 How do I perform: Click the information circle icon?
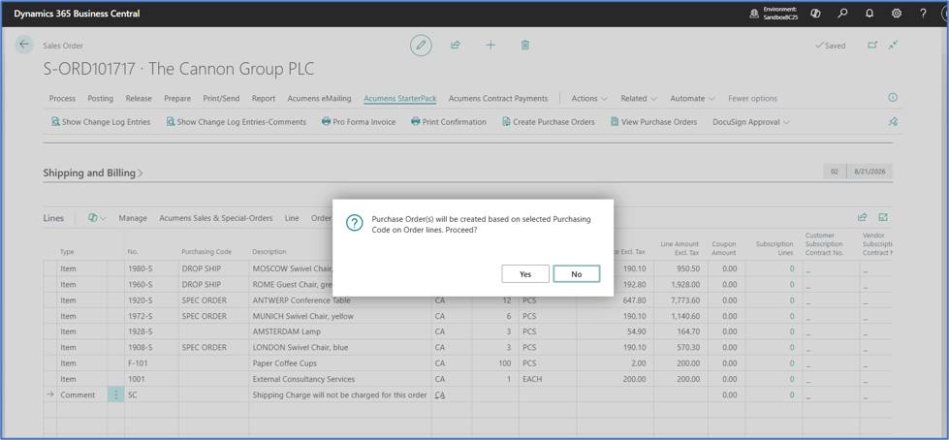click(x=892, y=98)
